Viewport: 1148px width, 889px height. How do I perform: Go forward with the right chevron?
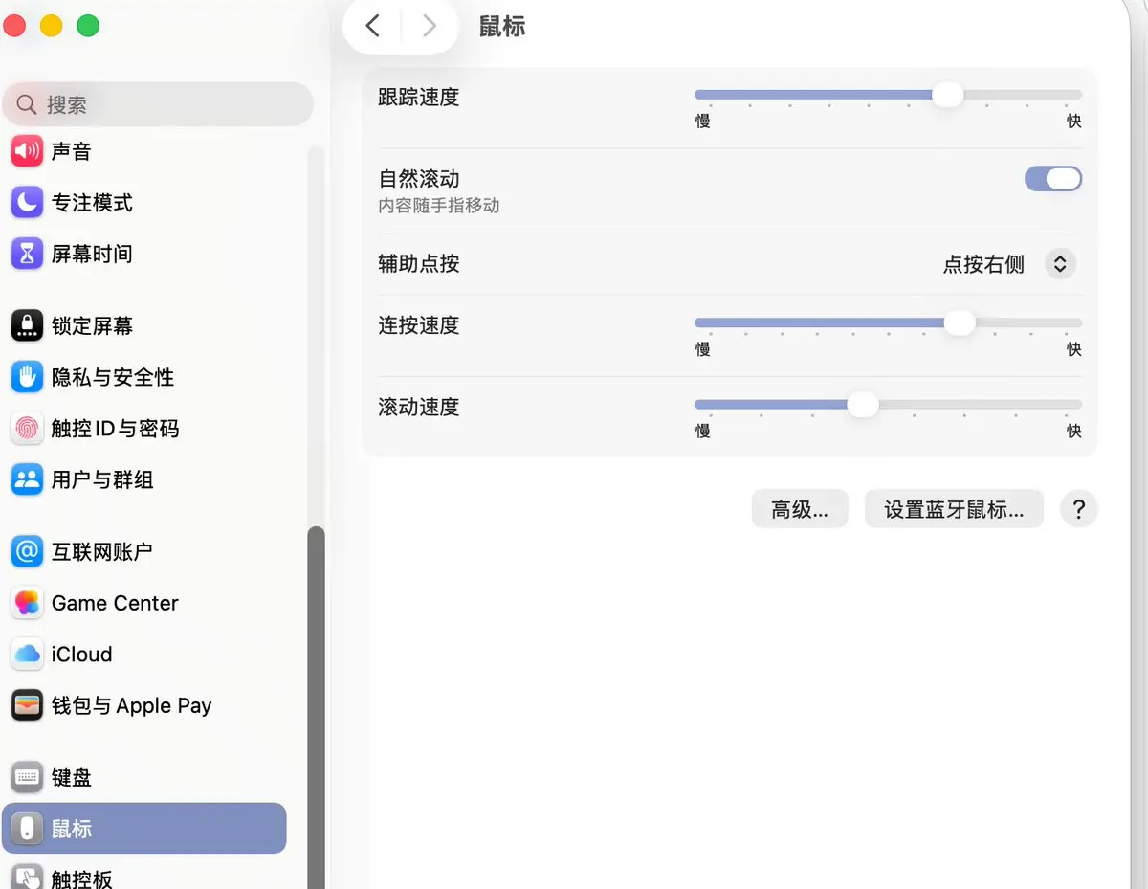(x=429, y=26)
